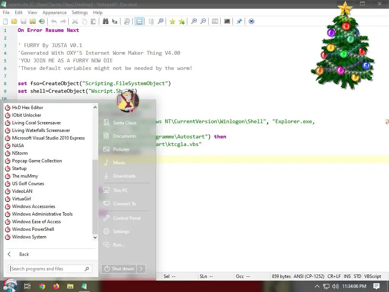Click the Cut scissors icon
This screenshot has height=292, width=389.
75,21
